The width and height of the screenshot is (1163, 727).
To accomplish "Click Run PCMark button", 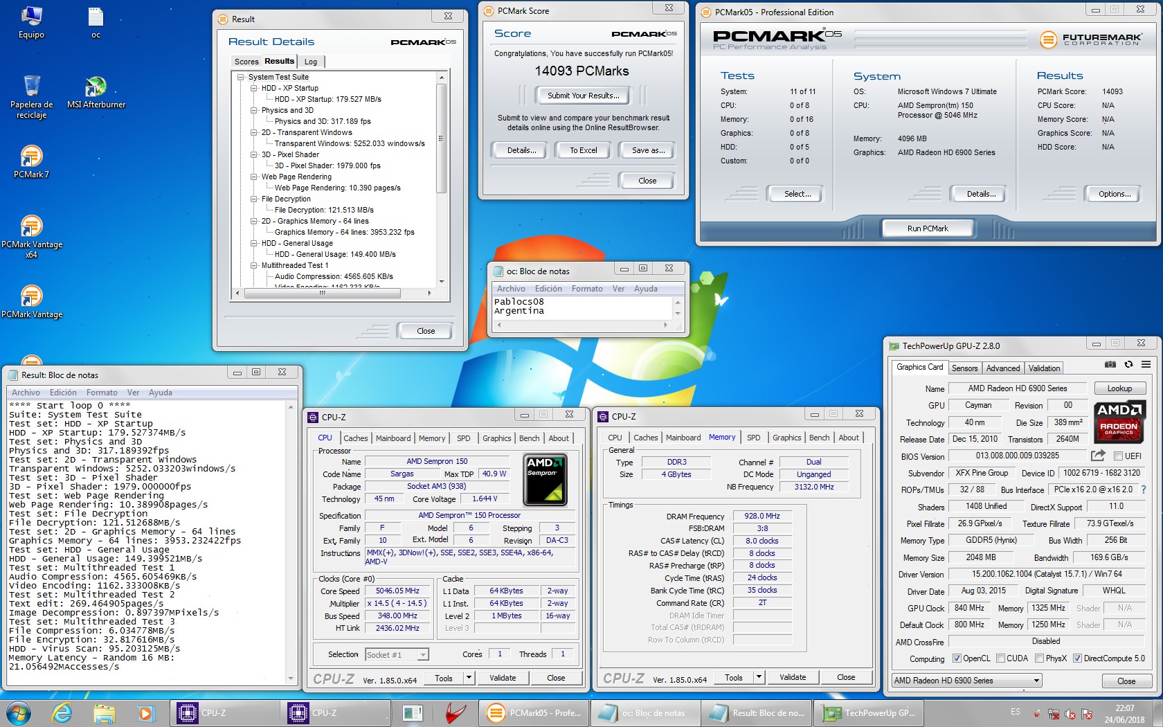I will [x=928, y=228].
